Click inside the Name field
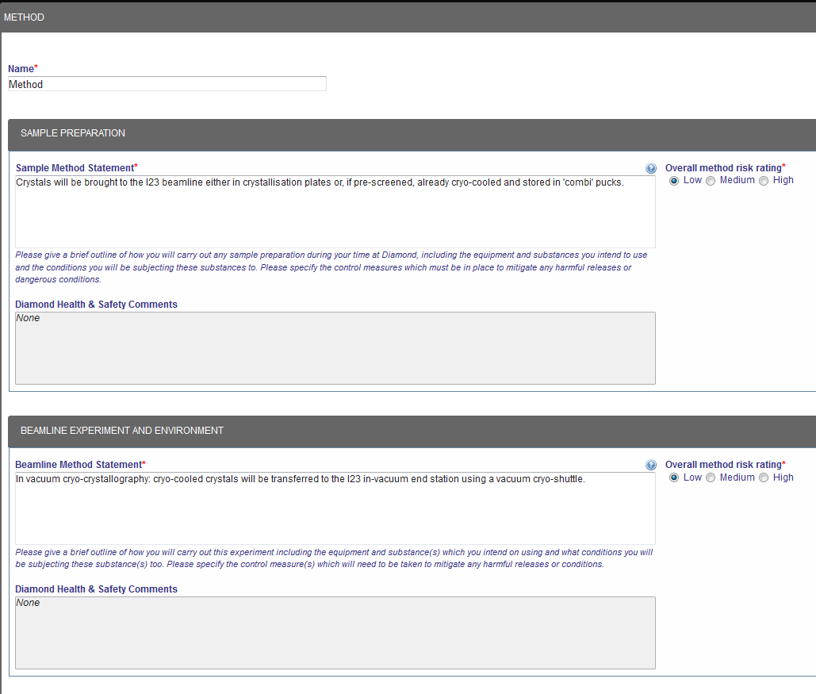The height and width of the screenshot is (694, 816). pyautogui.click(x=167, y=83)
